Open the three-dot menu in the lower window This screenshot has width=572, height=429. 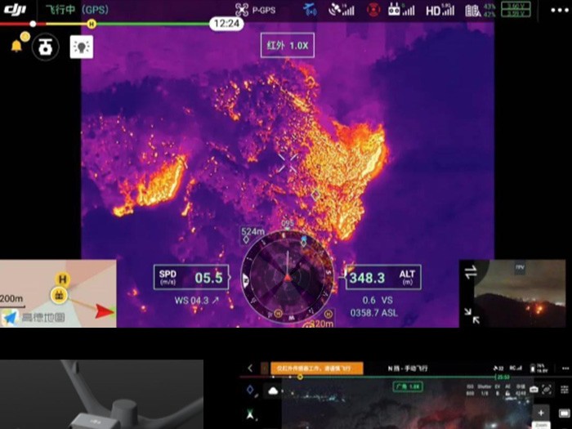(x=565, y=369)
